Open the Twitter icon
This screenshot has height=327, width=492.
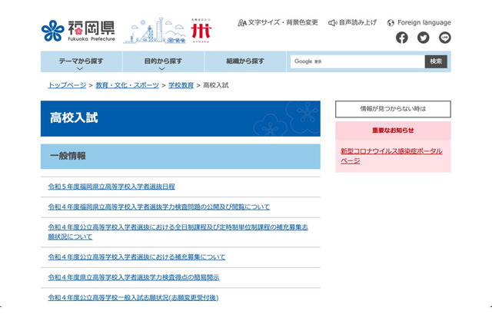(423, 38)
